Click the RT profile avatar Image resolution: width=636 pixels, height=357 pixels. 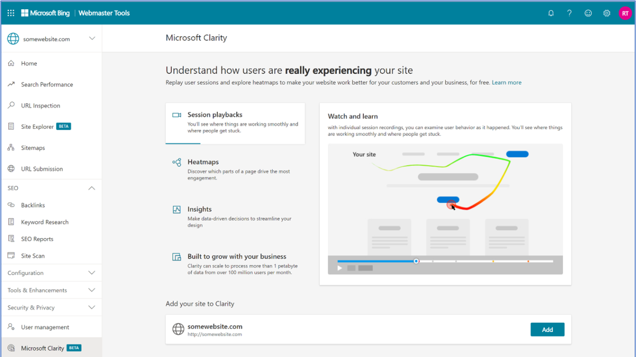tap(625, 13)
